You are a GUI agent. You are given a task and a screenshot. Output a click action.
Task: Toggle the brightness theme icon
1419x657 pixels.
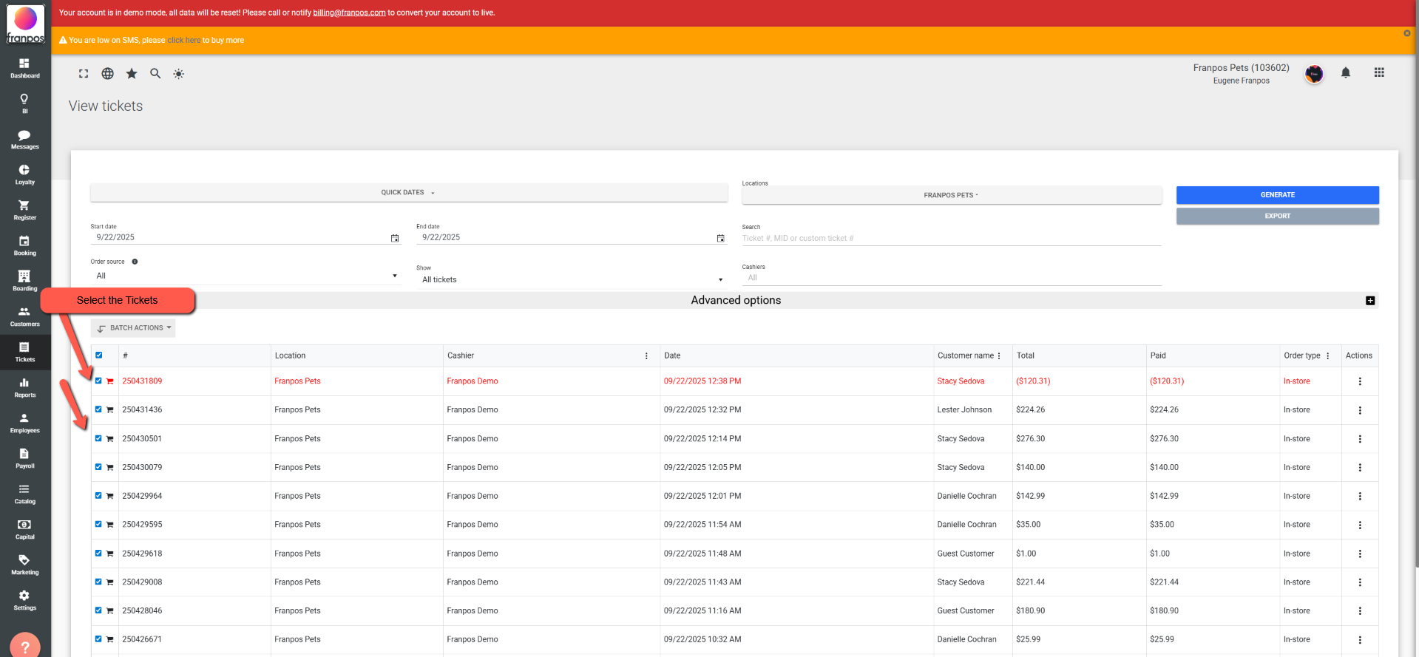[179, 74]
